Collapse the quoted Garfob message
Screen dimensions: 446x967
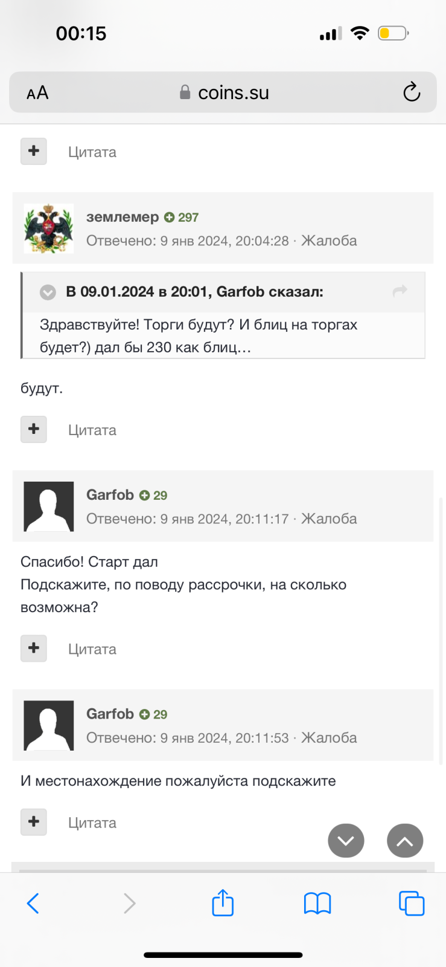[x=48, y=292]
